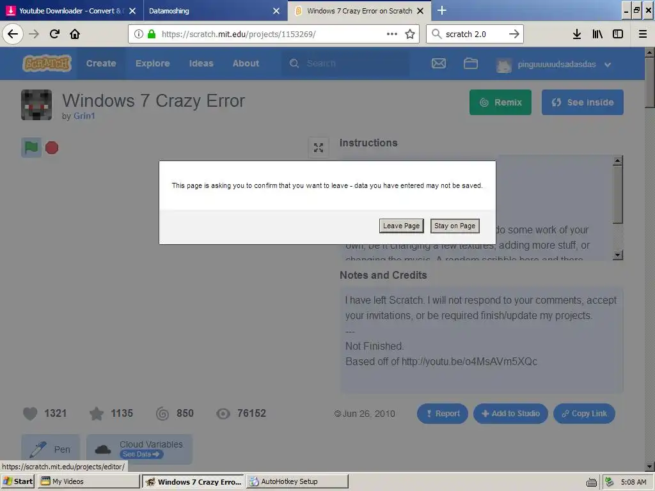Viewport: 655px width, 491px height.
Task: Click the Stay on Page button
Action: point(455,226)
